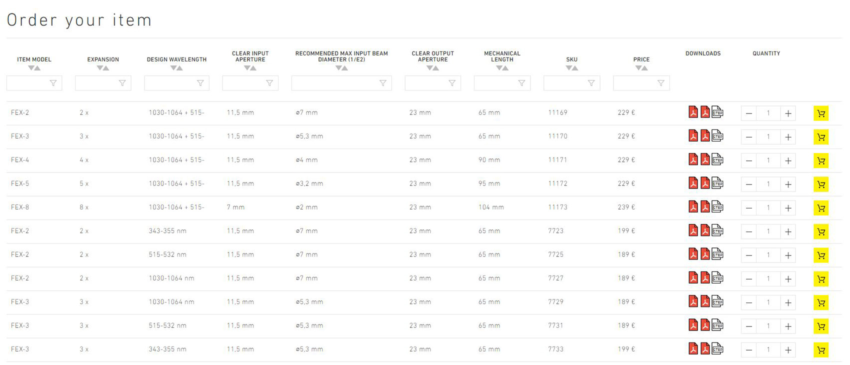The image size is (850, 365).
Task: Add SKU 11169 FEX-2 to cart
Action: (x=820, y=113)
